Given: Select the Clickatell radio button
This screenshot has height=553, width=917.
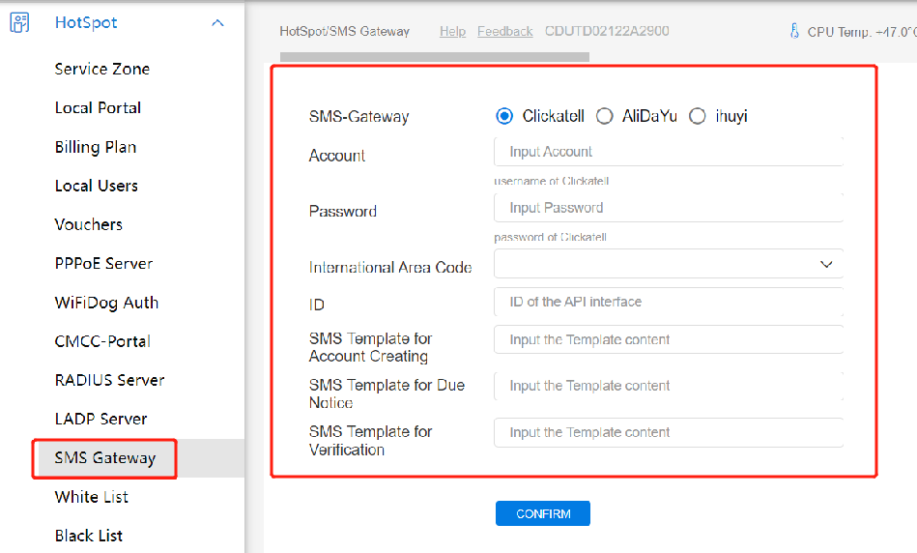Looking at the screenshot, I should 503,116.
